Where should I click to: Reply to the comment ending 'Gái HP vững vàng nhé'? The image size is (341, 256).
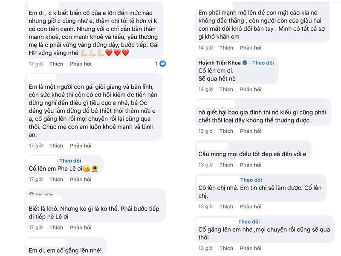click(x=81, y=64)
